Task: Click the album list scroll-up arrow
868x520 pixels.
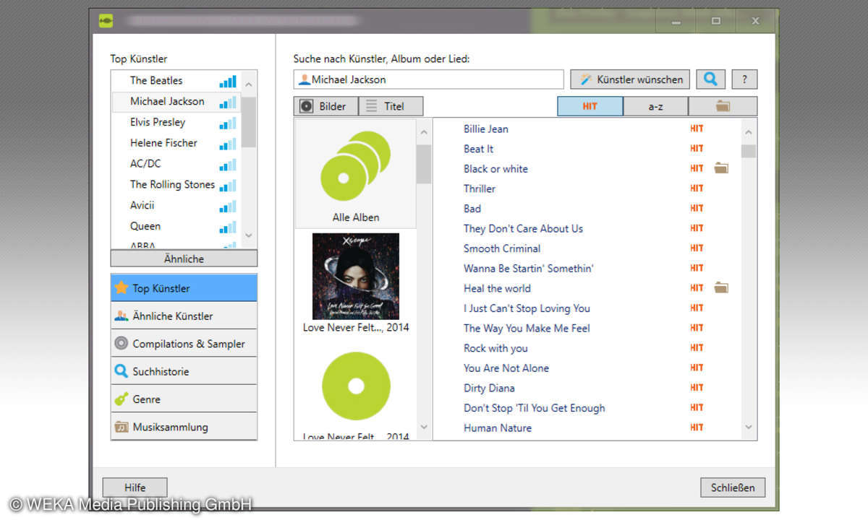Action: click(x=424, y=131)
